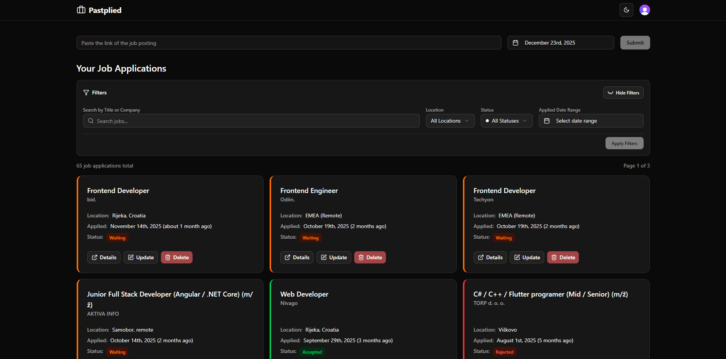The image size is (726, 359).
Task: Click the Accepted status badge on Nivago card
Action: (312, 352)
